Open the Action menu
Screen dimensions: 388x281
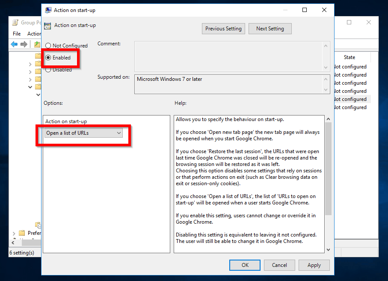(x=34, y=34)
